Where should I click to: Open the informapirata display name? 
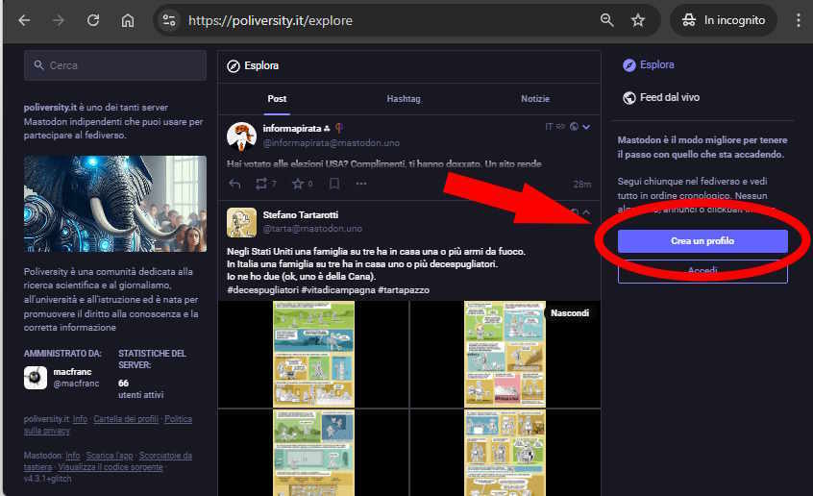click(292, 128)
